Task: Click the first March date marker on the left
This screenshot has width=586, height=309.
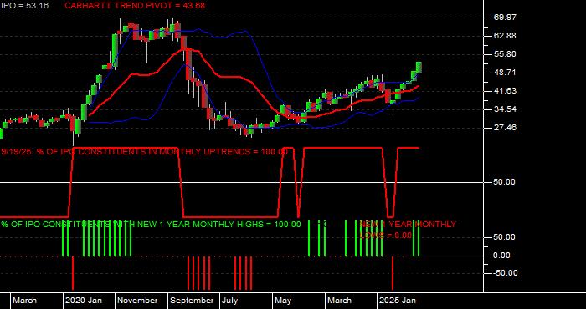Action: coord(24,301)
